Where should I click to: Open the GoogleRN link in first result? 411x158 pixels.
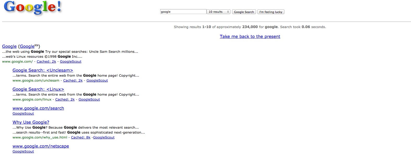(x=29, y=46)
